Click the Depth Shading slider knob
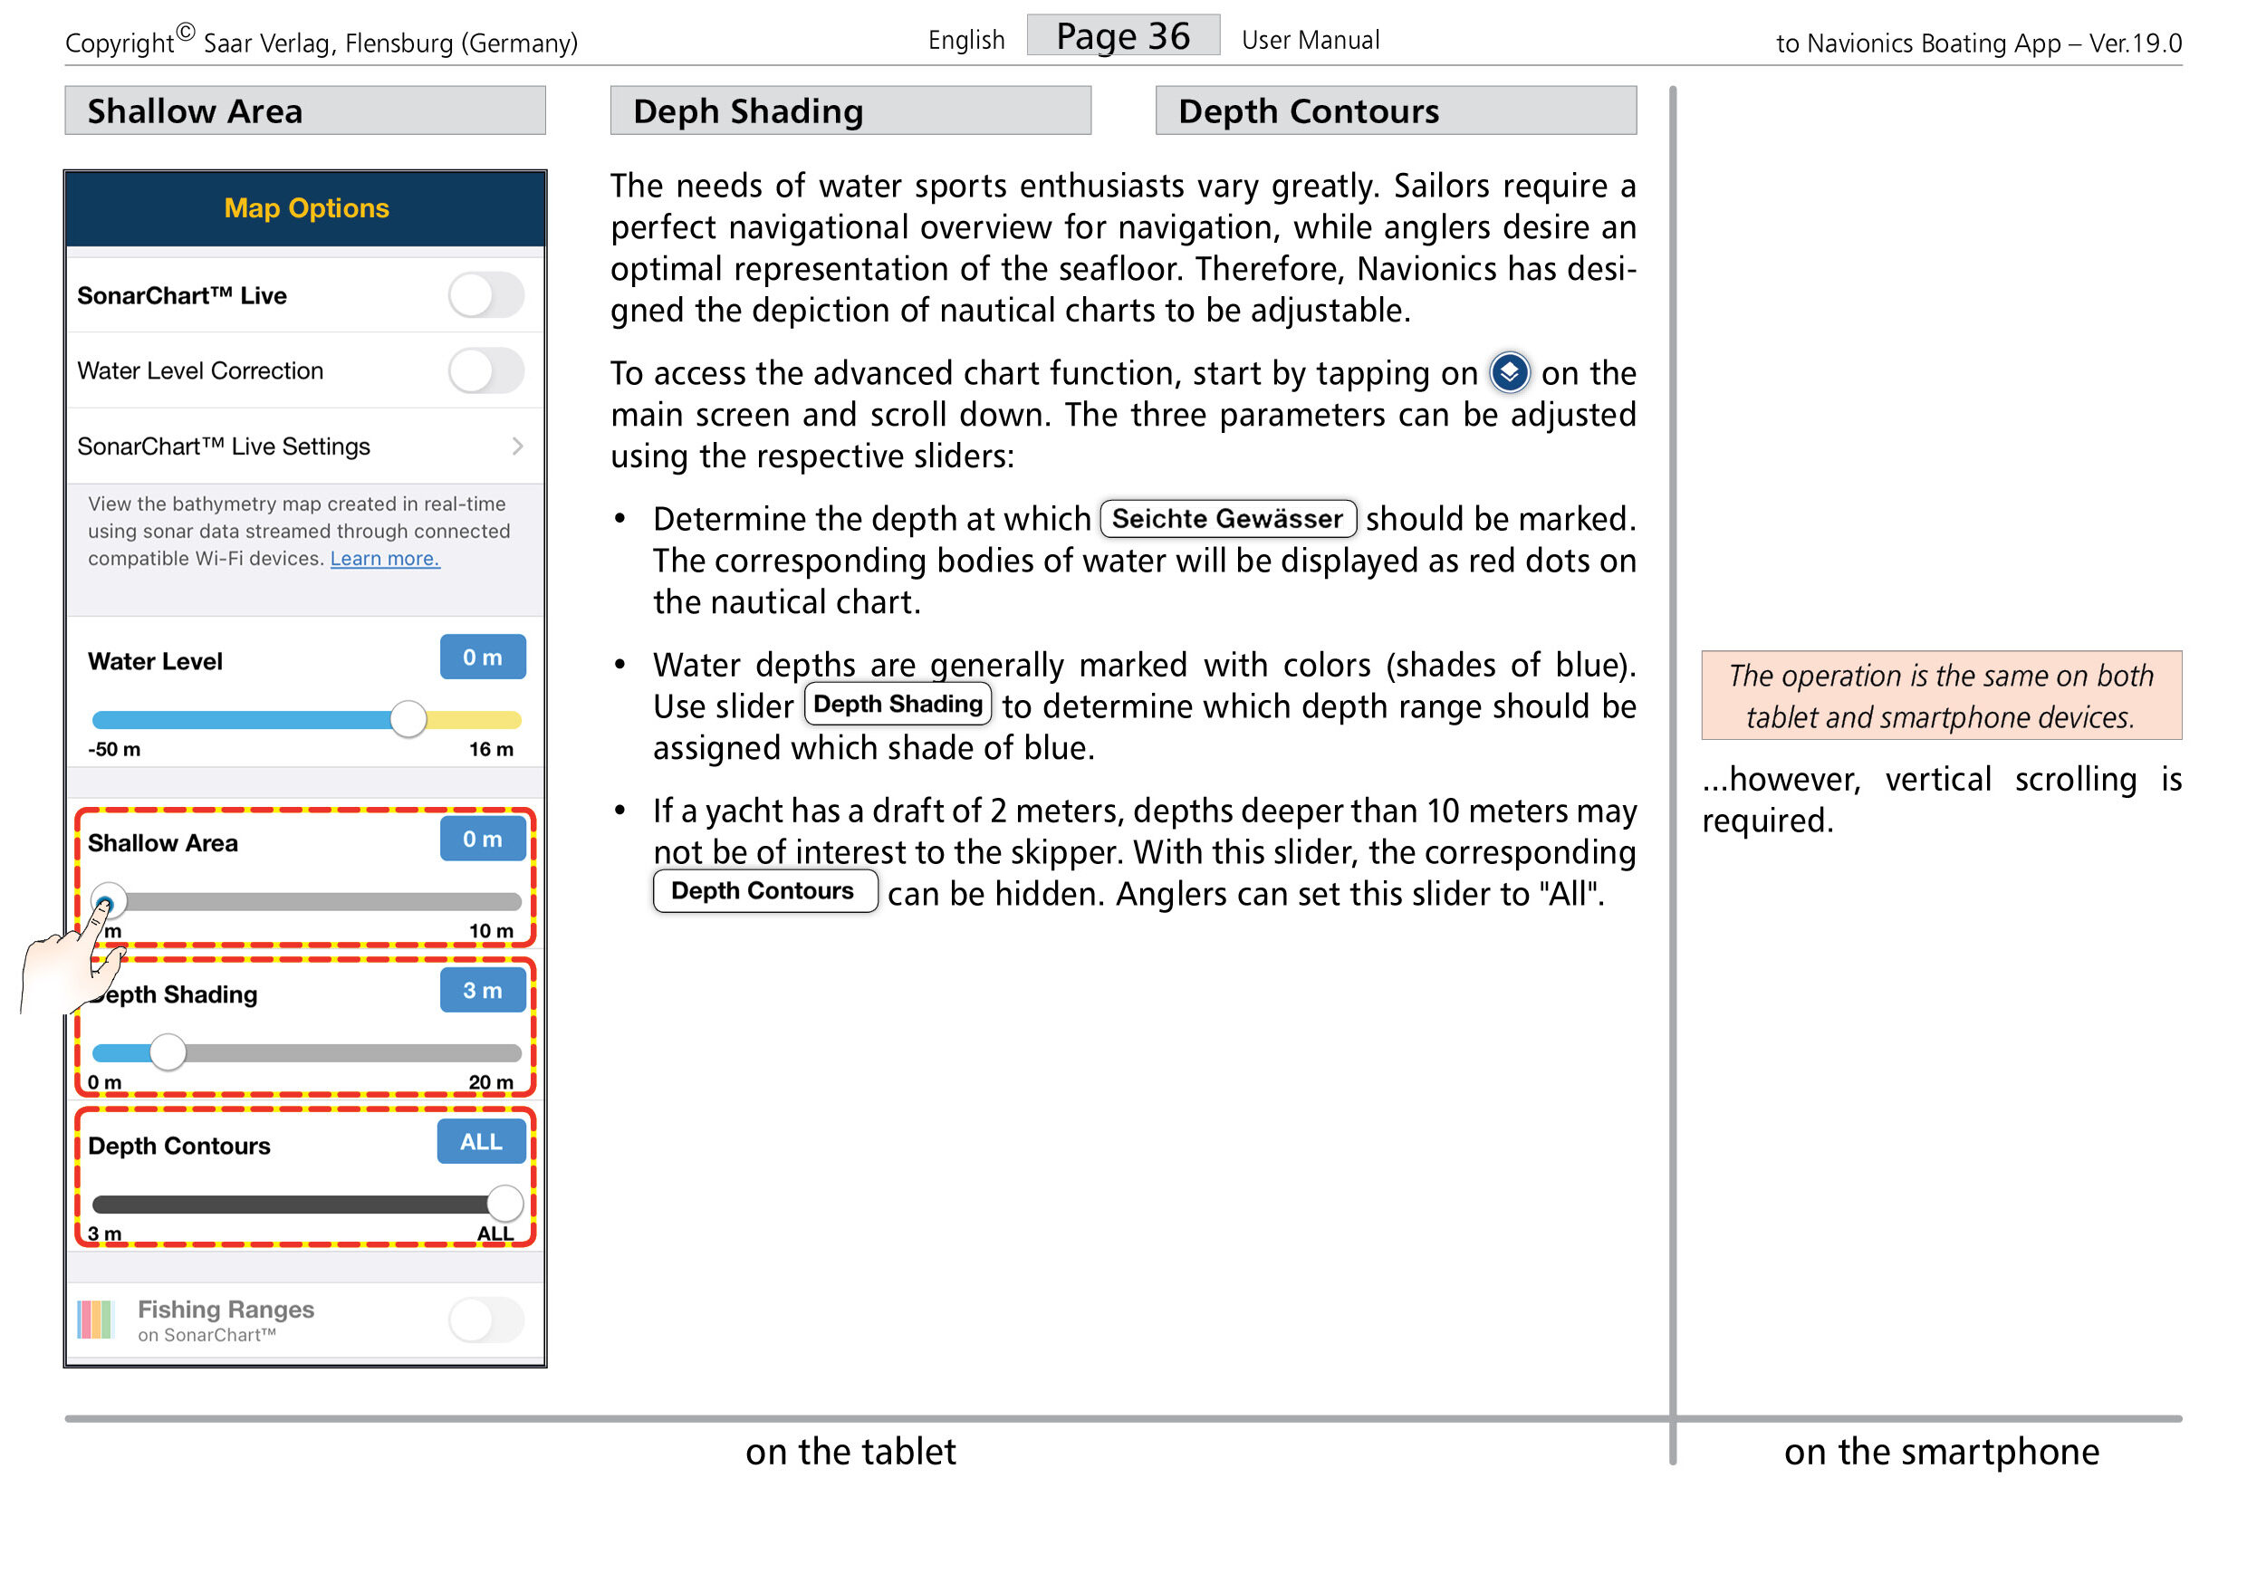The image size is (2247, 1584). pos(168,1051)
